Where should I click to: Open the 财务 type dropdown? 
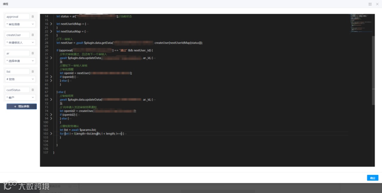pos(20,79)
